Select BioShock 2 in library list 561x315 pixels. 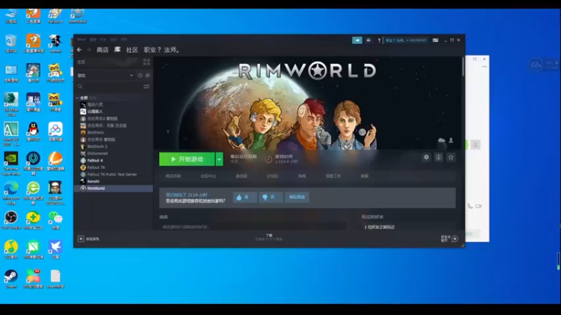pos(97,146)
